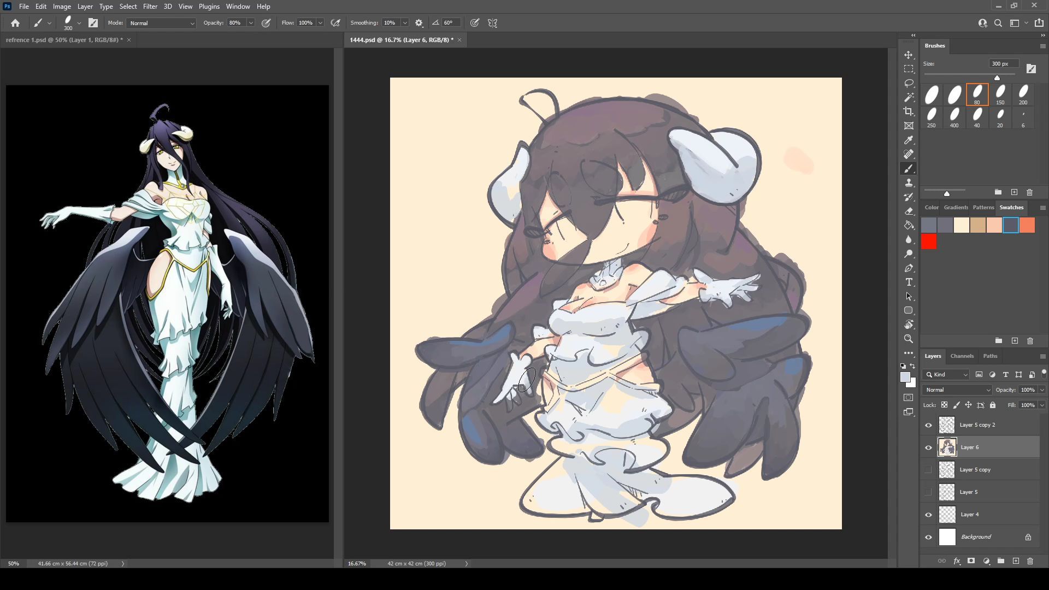The image size is (1049, 590).
Task: Select the Type tool
Action: point(909,282)
